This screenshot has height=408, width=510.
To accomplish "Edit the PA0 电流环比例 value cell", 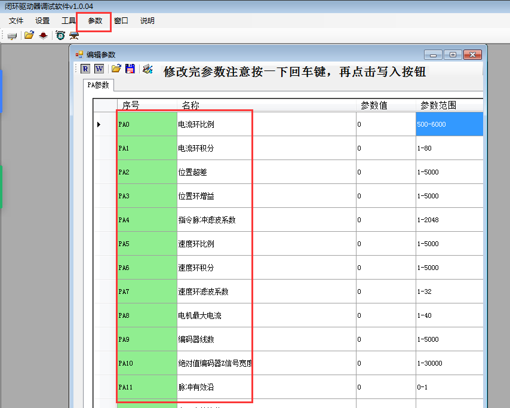I will [x=386, y=124].
